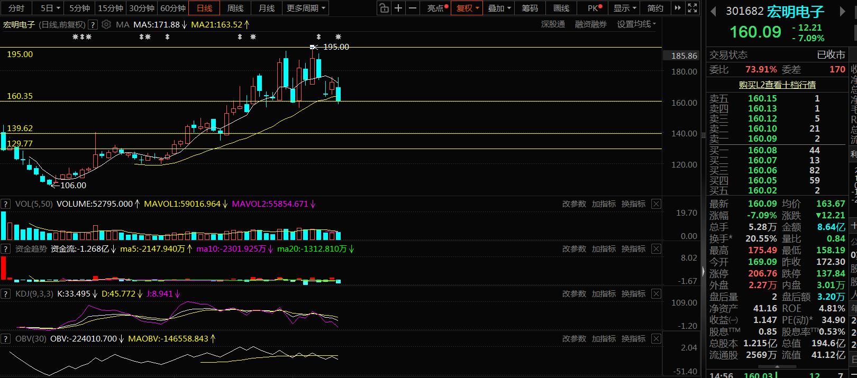
Task: Open the 叠加 overlay dropdown
Action: click(499, 8)
